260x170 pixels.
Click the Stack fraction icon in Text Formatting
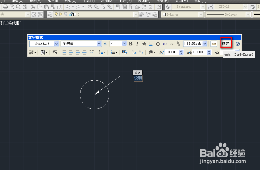[x=178, y=44]
